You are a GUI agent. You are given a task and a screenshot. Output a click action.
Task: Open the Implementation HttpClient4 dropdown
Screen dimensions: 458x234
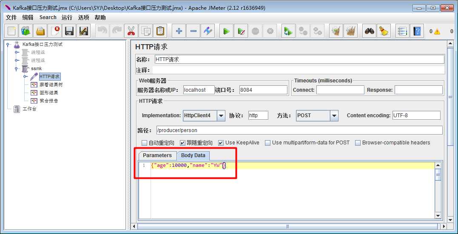point(221,116)
